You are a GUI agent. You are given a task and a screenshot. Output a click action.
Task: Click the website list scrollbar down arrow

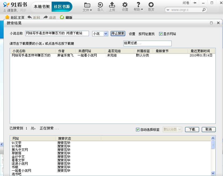point(213,173)
